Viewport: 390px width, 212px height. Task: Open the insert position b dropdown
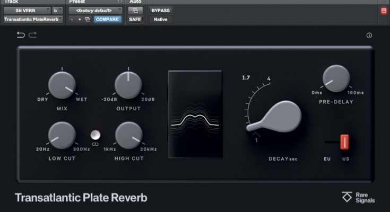57,10
